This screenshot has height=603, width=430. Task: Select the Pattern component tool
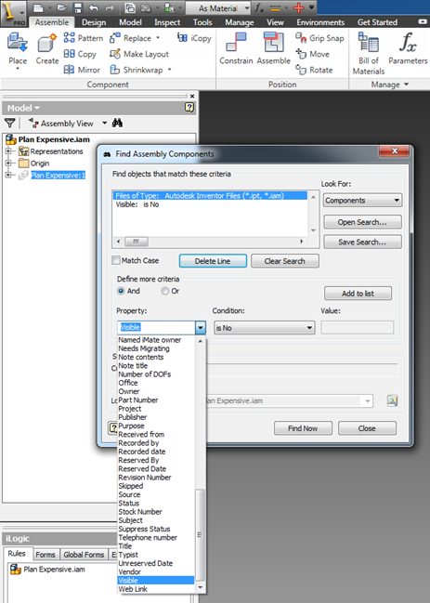84,38
